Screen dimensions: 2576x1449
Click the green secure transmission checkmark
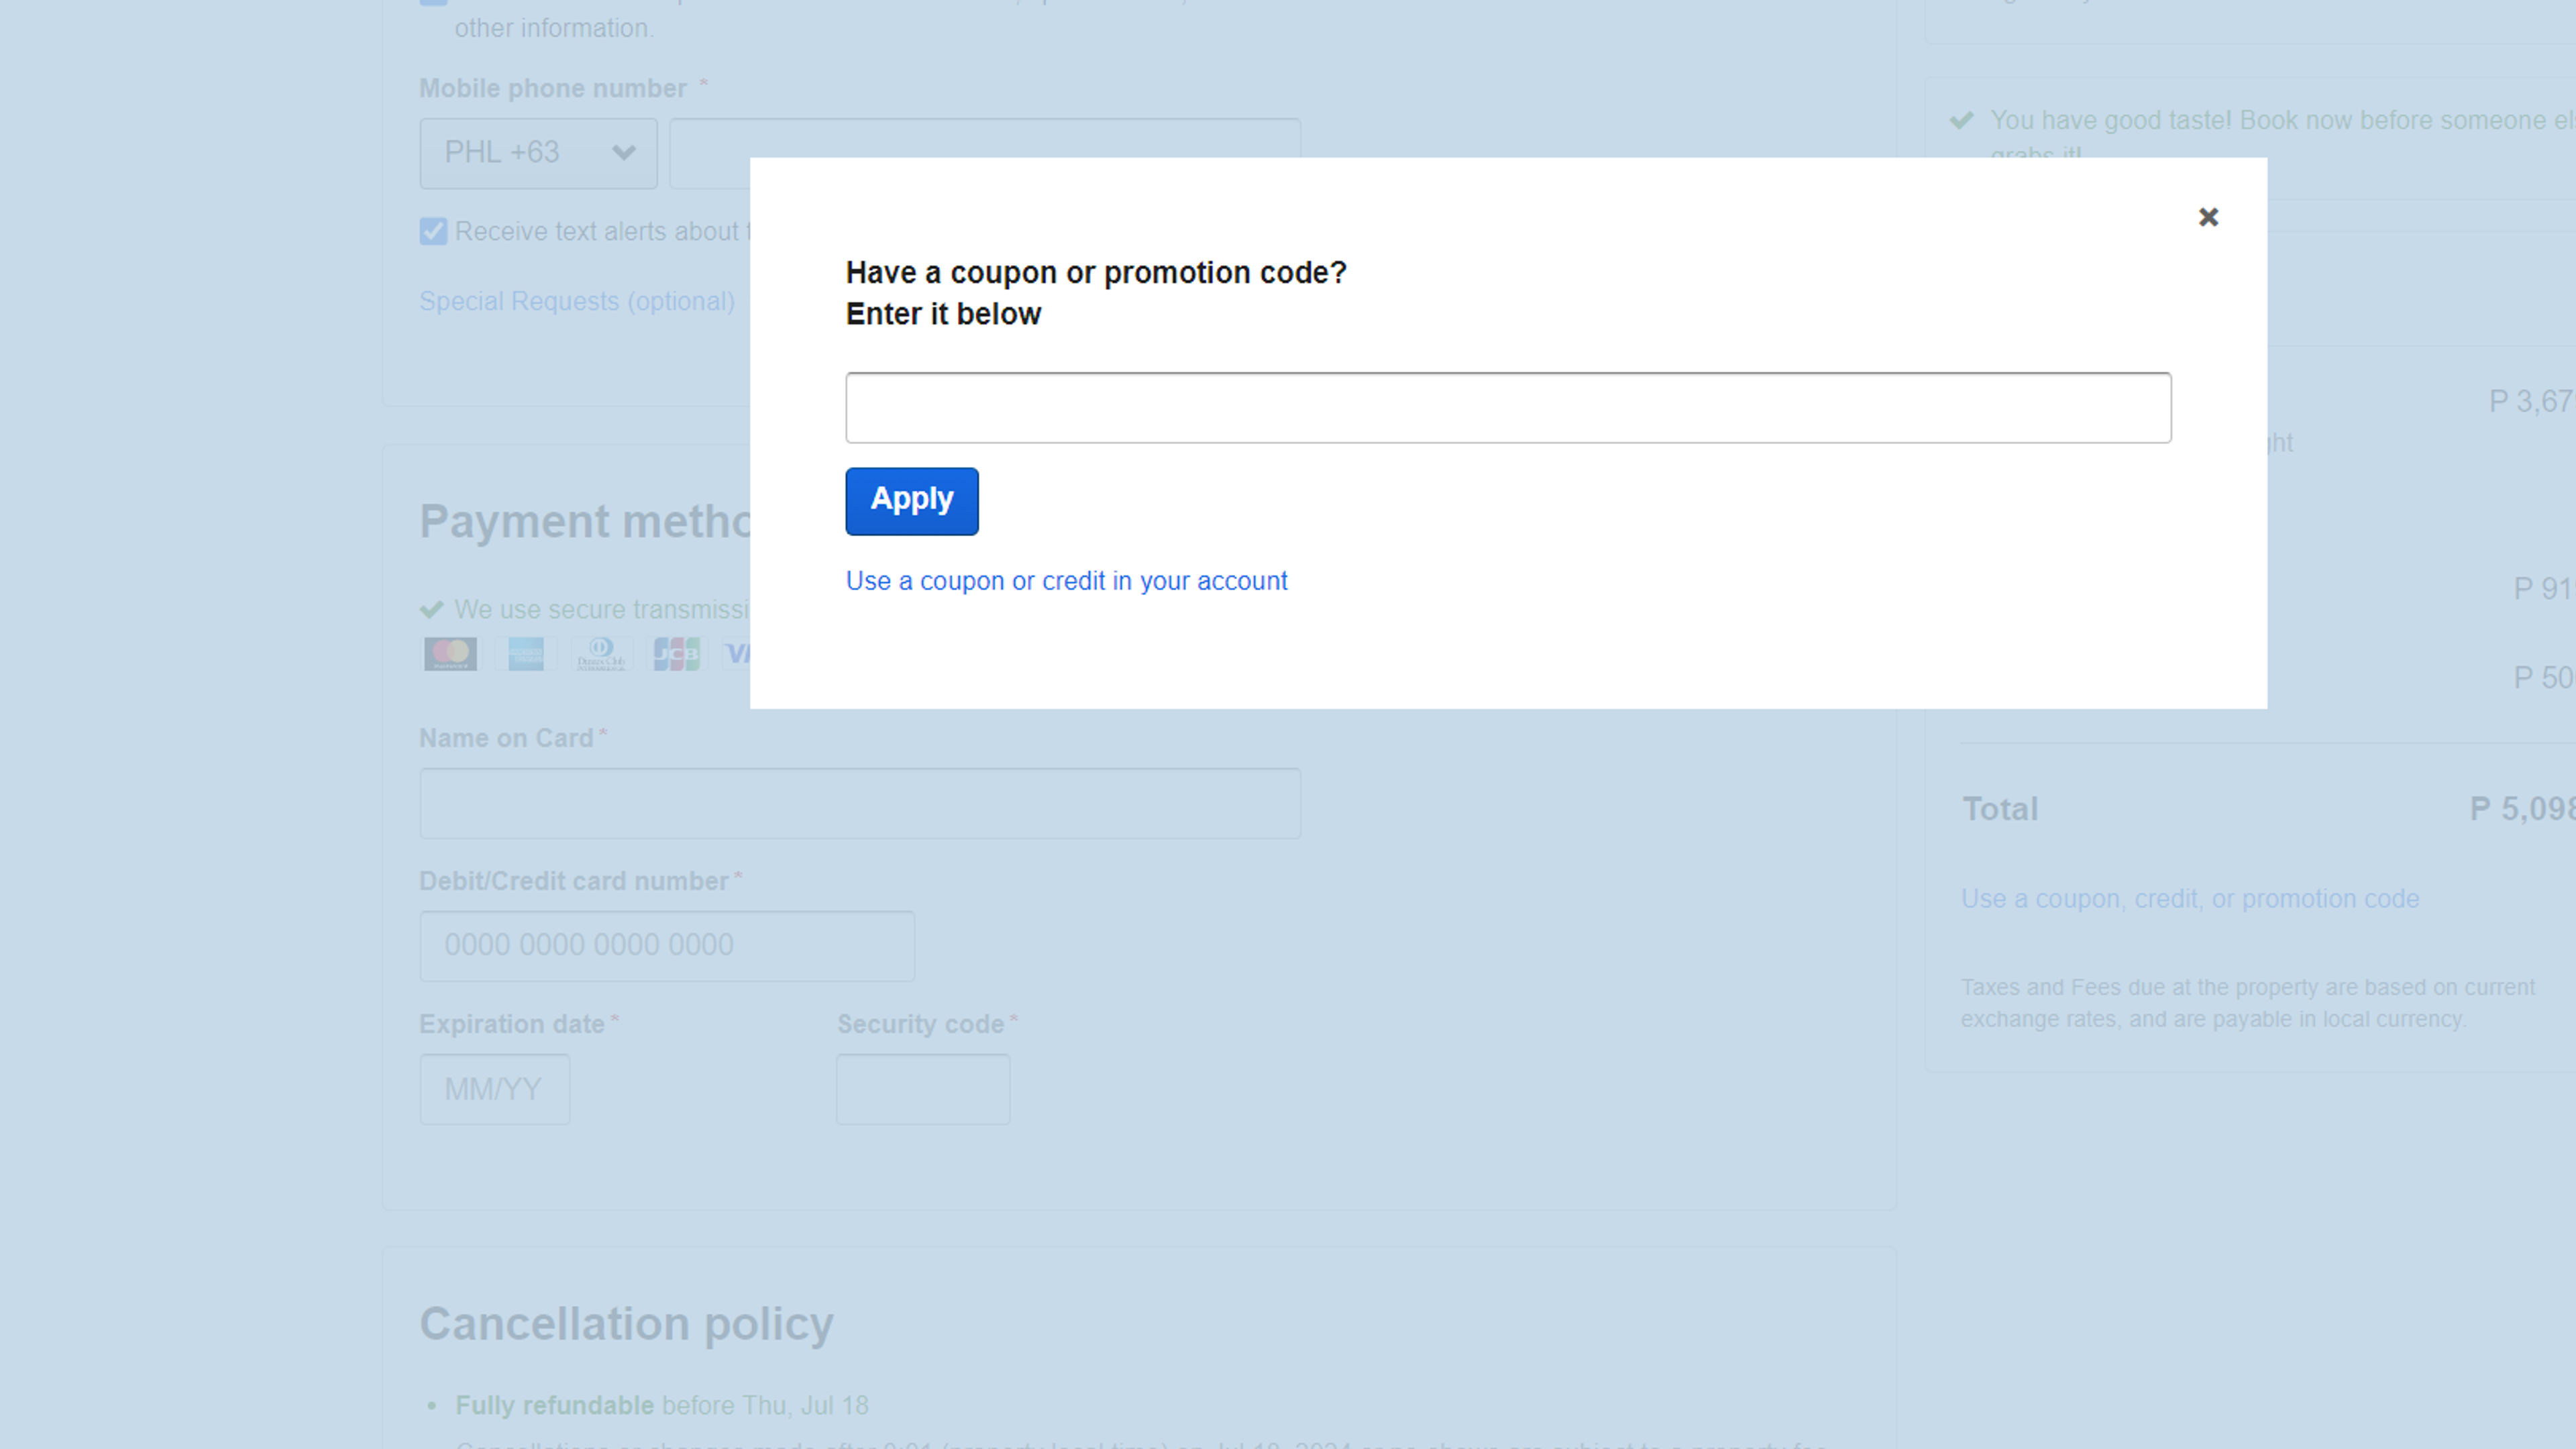[431, 609]
